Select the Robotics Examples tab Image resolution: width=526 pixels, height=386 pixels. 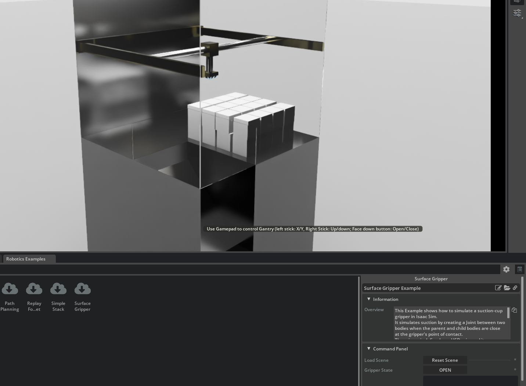26,259
